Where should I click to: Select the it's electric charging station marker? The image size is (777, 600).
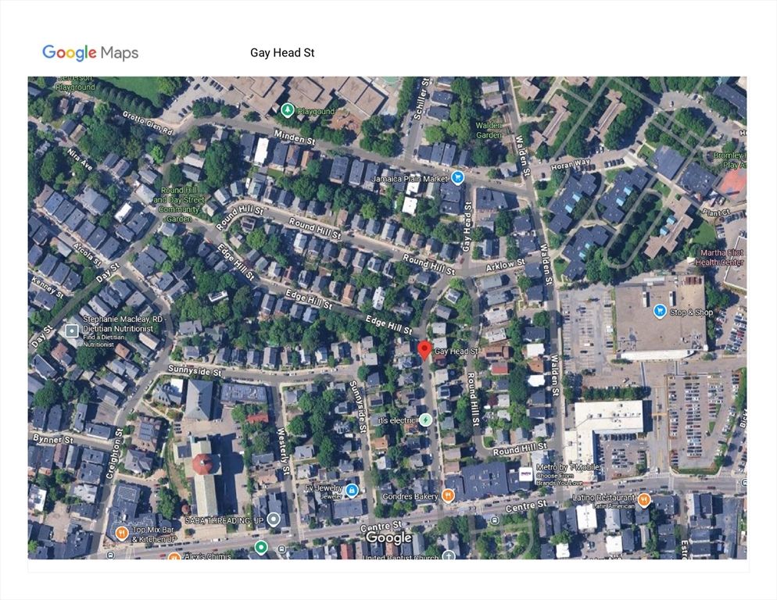(x=425, y=420)
